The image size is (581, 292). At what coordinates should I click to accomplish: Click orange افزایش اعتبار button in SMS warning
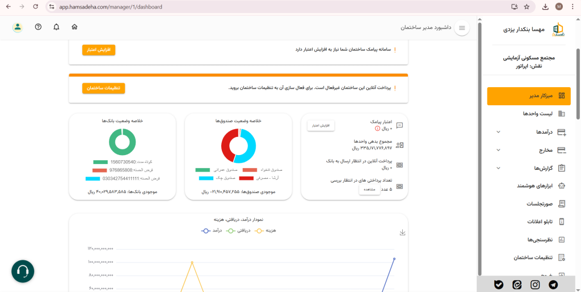[99, 50]
